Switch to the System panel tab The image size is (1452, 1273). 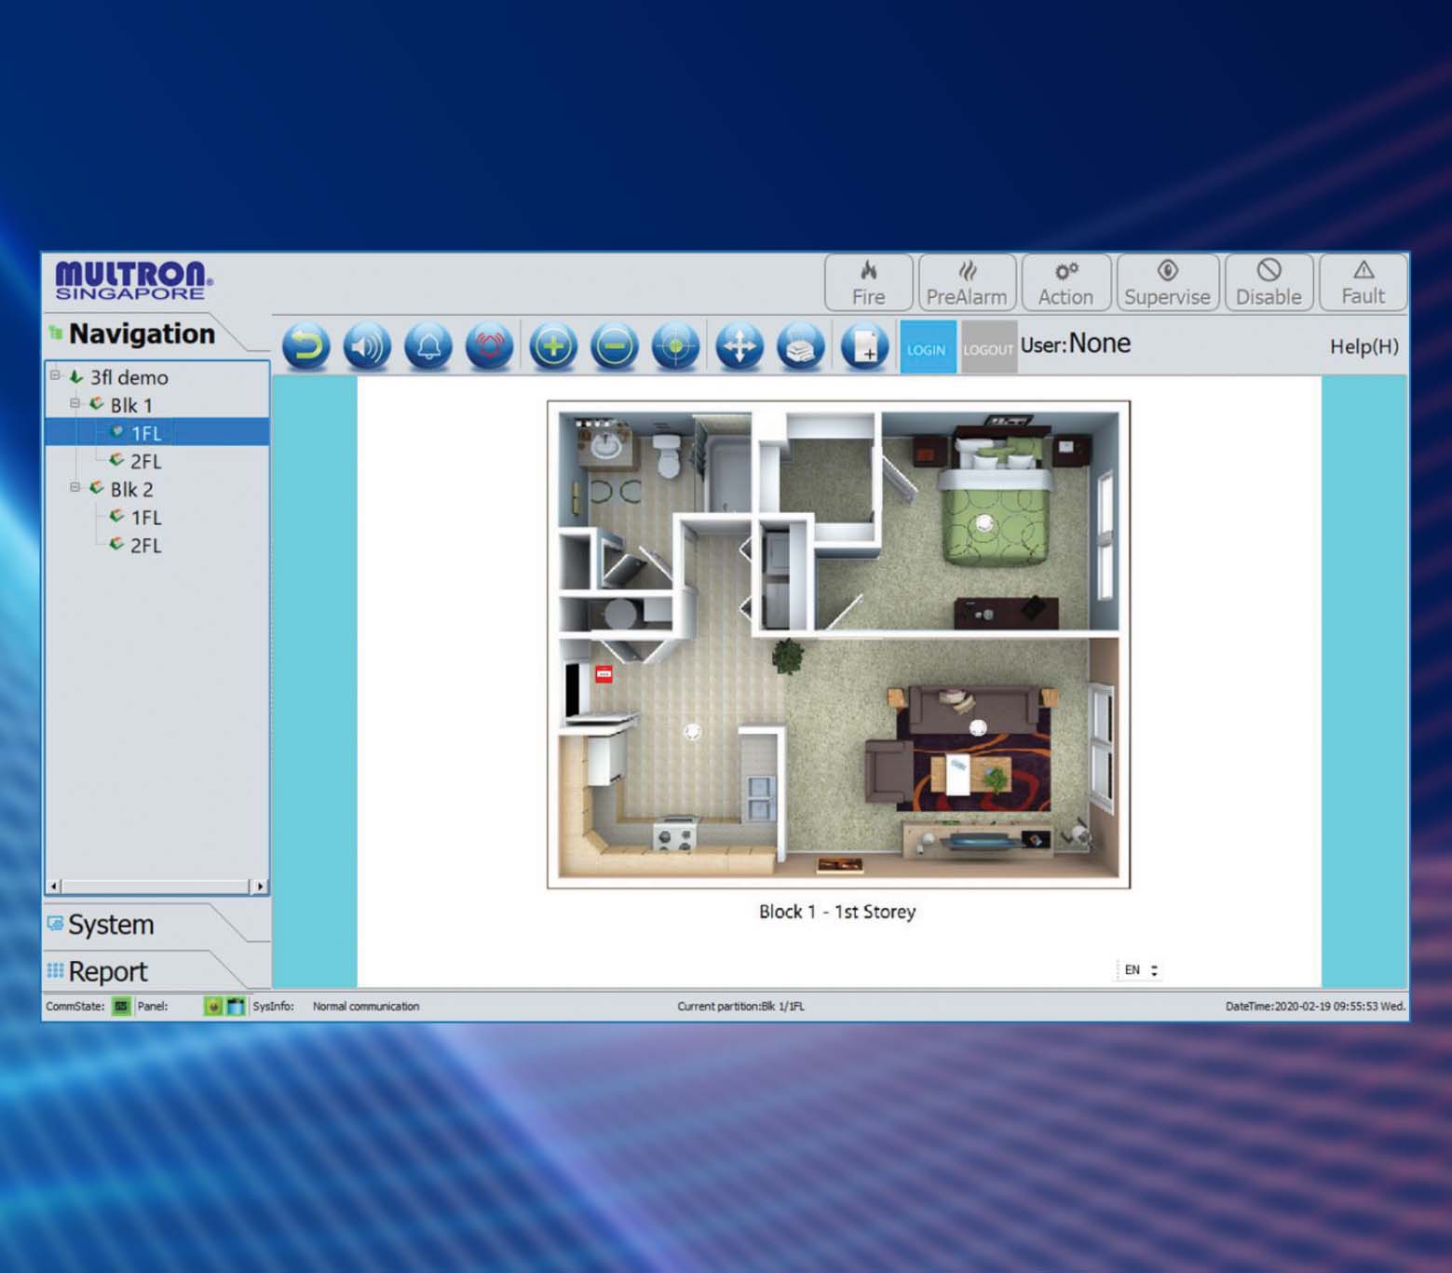[111, 925]
